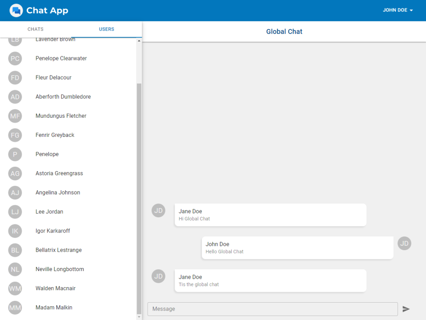Click the JD avatar beside John Doe's message

[404, 244]
